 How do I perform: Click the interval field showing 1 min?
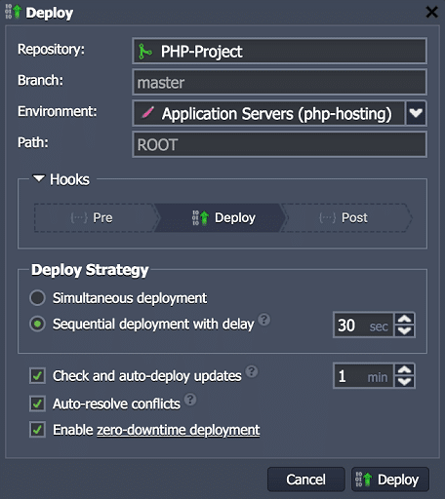(x=364, y=376)
